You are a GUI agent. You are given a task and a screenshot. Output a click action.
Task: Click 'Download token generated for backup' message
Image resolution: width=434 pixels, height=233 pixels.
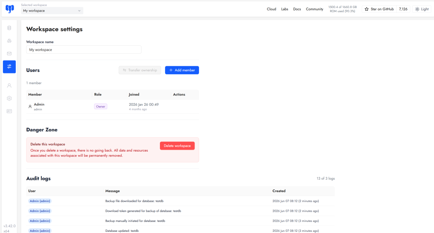143,211
